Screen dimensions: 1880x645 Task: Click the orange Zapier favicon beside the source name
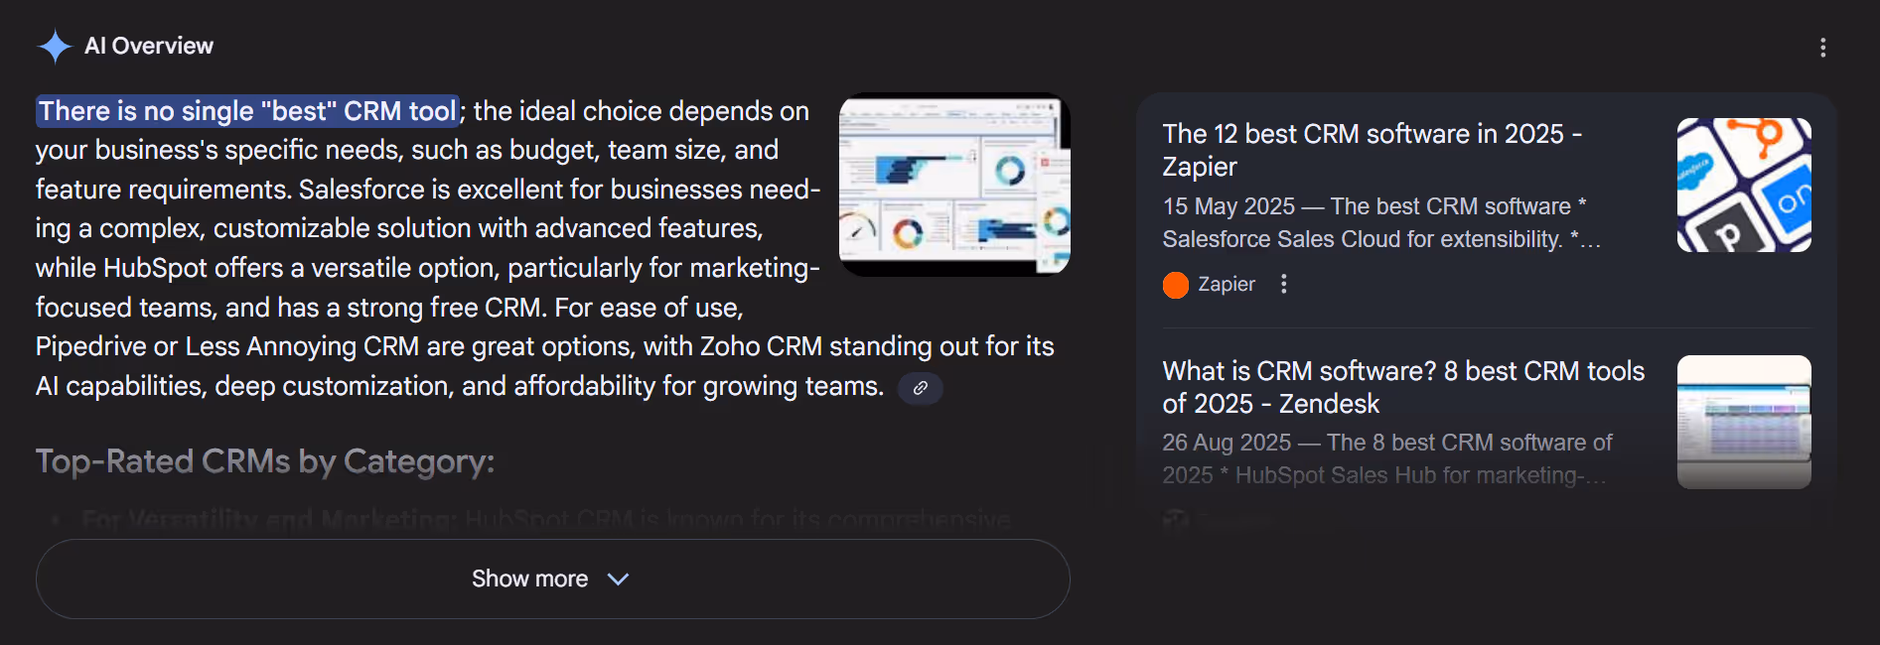pyautogui.click(x=1175, y=285)
